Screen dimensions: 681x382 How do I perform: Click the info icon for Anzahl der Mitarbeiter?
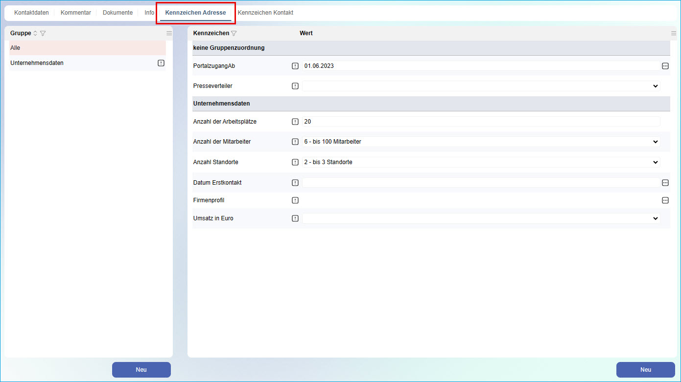coord(295,142)
